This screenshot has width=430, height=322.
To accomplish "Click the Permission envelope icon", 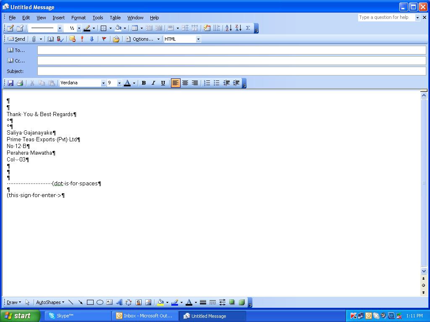I will 72,39.
